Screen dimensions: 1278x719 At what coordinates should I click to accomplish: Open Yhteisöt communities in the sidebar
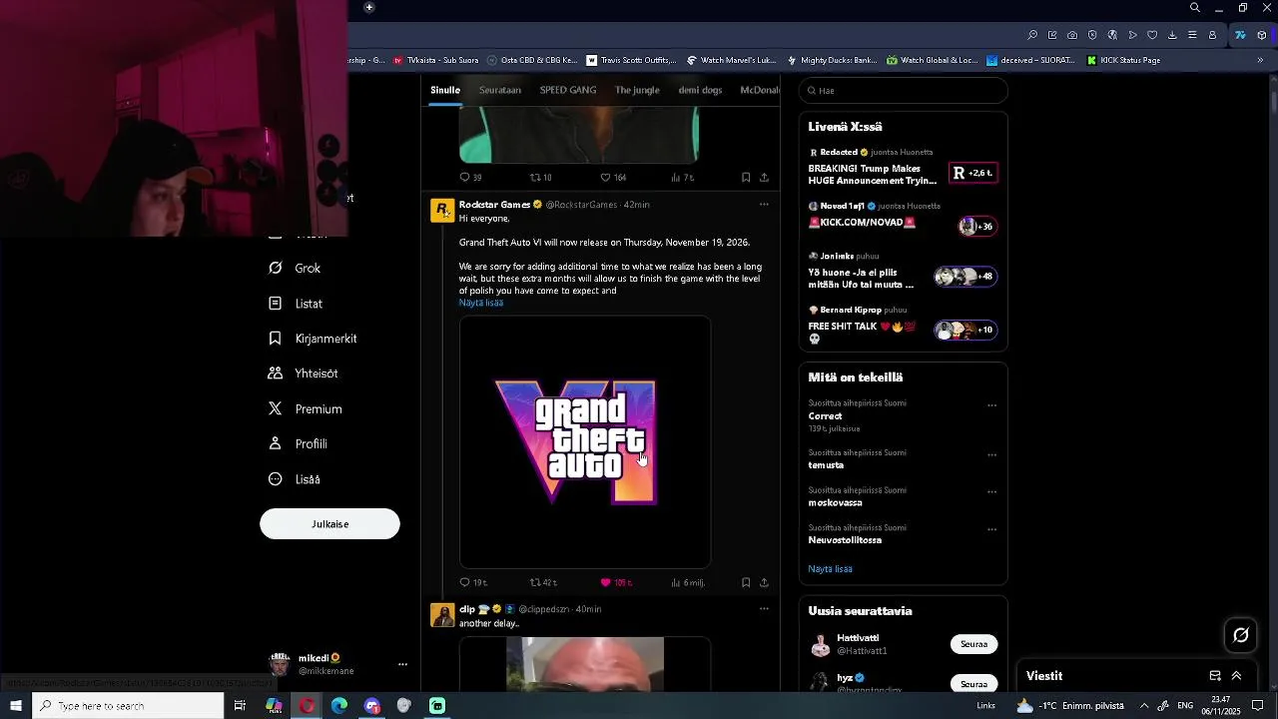pyautogui.click(x=303, y=373)
